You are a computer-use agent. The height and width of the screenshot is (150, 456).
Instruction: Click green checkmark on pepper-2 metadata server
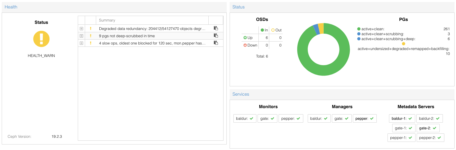tap(439, 138)
